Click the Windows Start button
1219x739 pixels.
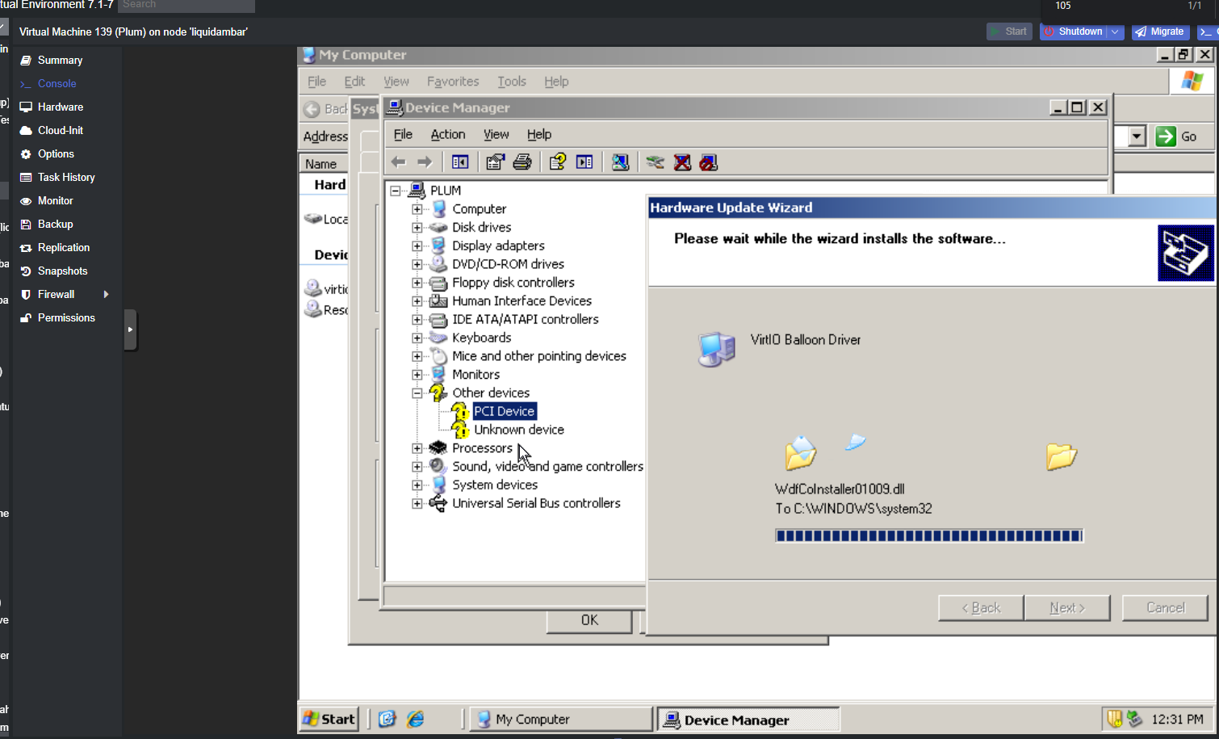tap(329, 719)
